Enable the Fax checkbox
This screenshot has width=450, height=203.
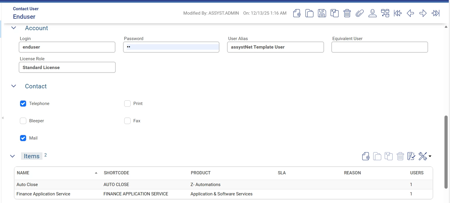pyautogui.click(x=127, y=121)
